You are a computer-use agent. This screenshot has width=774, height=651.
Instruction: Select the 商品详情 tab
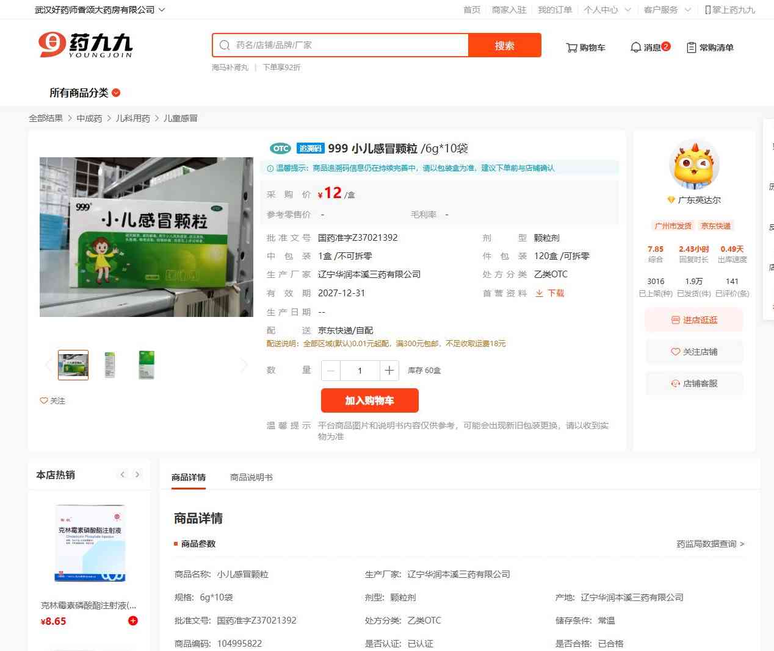click(189, 477)
